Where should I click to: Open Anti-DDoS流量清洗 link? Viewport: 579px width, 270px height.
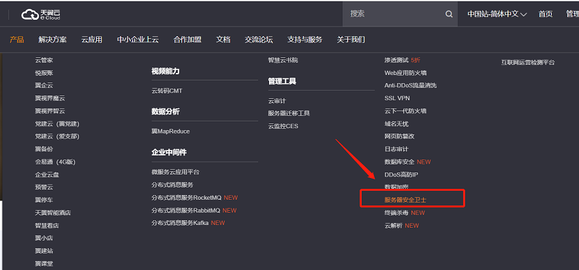(411, 85)
